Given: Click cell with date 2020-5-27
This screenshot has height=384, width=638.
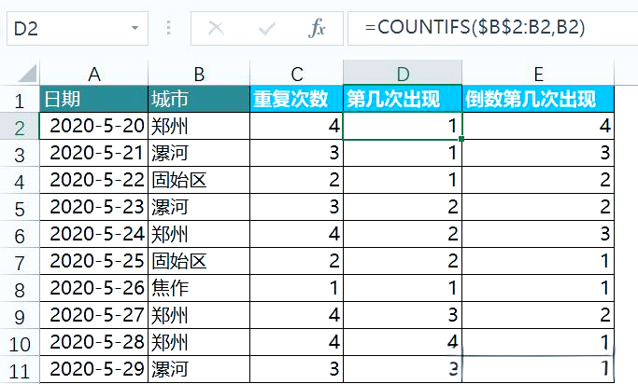Looking at the screenshot, I should click(x=94, y=315).
